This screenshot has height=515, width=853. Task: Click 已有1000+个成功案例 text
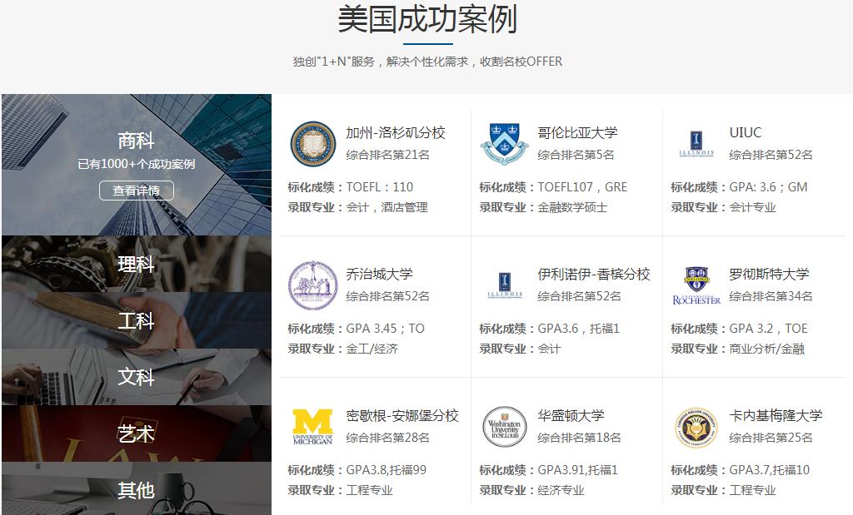pyautogui.click(x=136, y=164)
